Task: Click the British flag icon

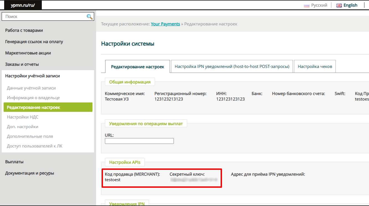Action: pos(339,6)
